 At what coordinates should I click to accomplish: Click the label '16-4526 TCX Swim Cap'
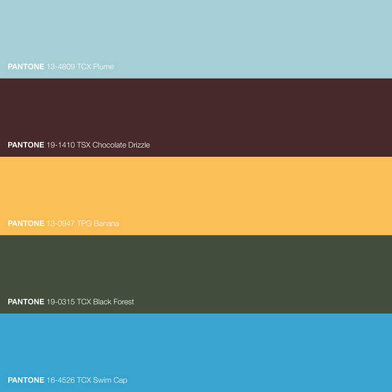click(87, 380)
